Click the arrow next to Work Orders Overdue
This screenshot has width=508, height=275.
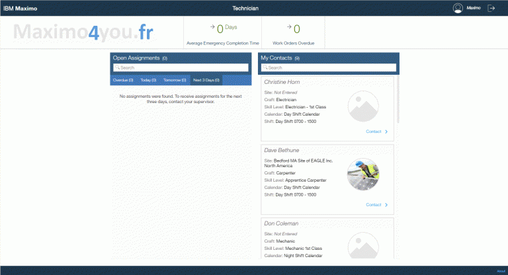[x=289, y=27]
